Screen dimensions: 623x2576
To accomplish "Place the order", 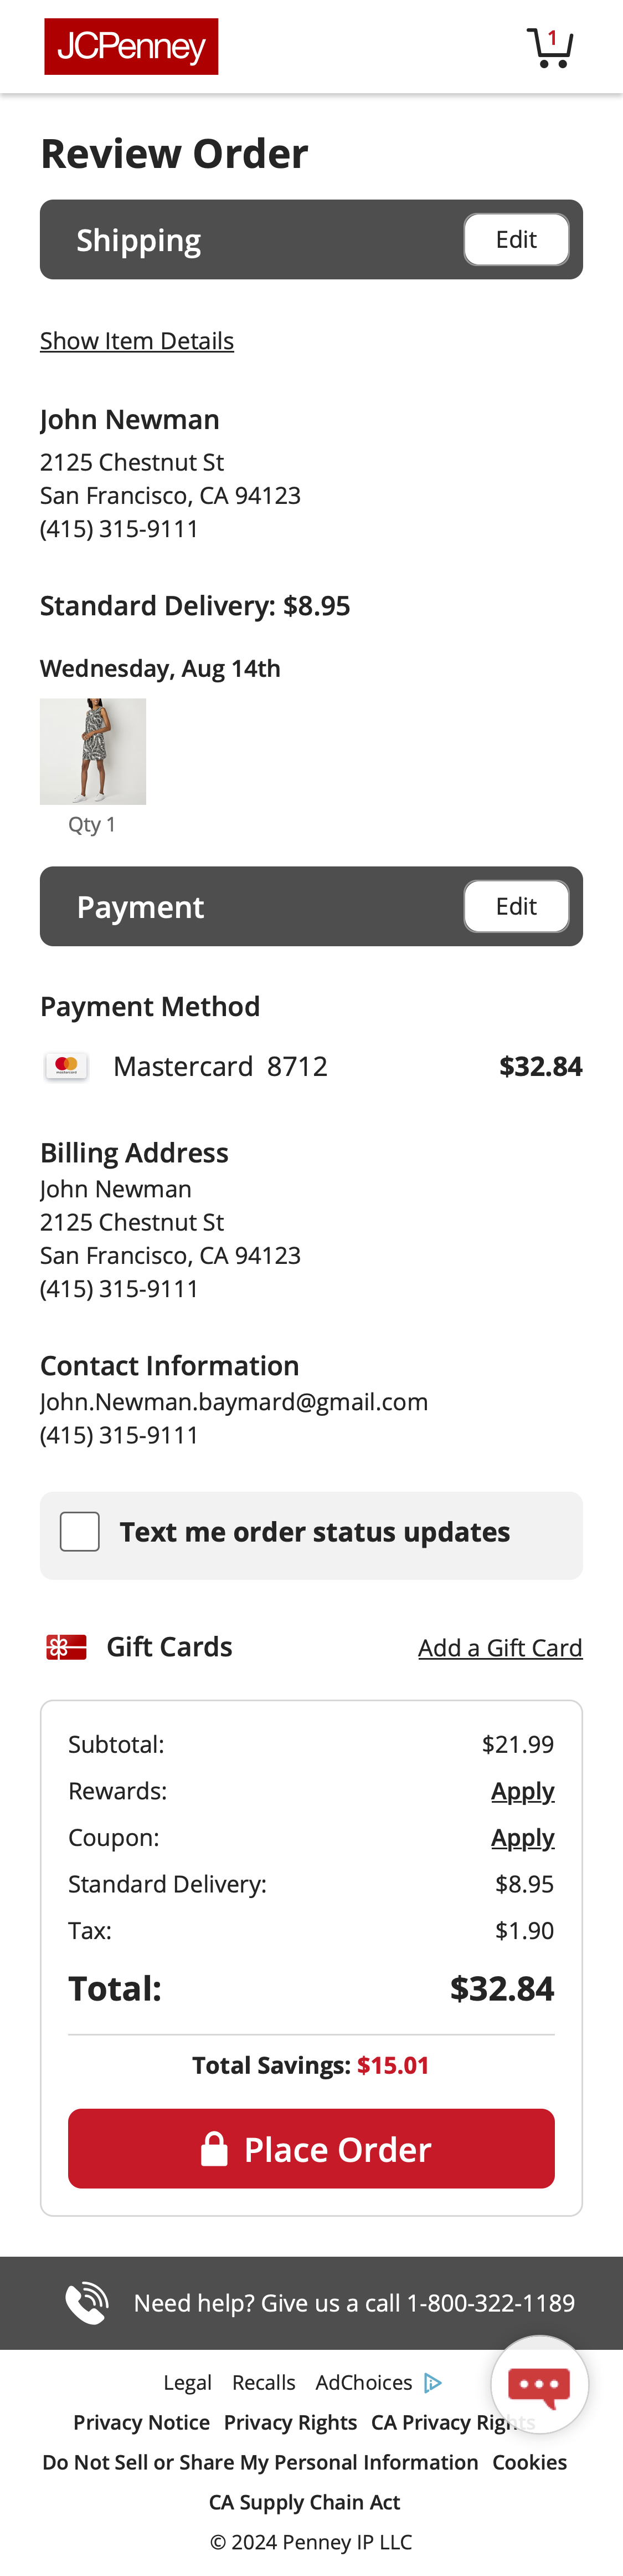I will (311, 2149).
